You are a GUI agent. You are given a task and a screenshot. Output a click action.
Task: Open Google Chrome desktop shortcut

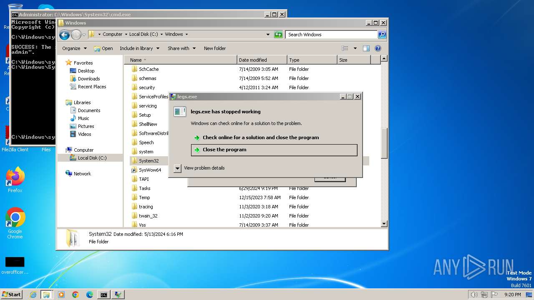(15, 223)
